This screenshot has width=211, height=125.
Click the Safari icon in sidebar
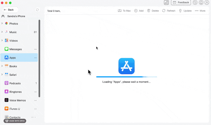point(6,75)
